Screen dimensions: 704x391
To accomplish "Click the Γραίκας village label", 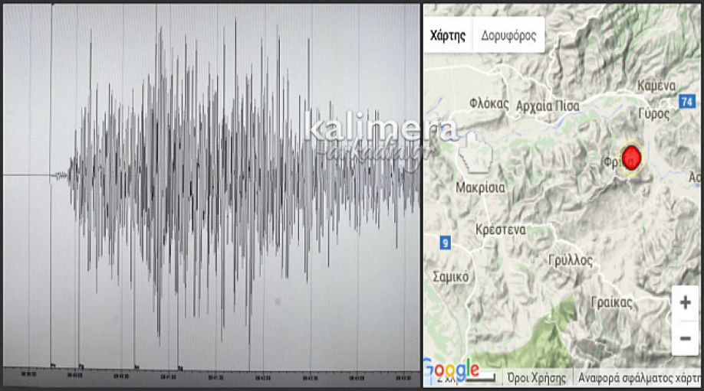I will coord(614,302).
